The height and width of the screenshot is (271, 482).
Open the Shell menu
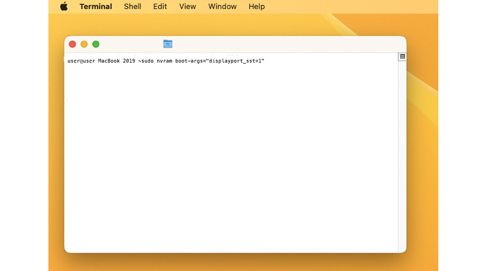[x=133, y=7]
